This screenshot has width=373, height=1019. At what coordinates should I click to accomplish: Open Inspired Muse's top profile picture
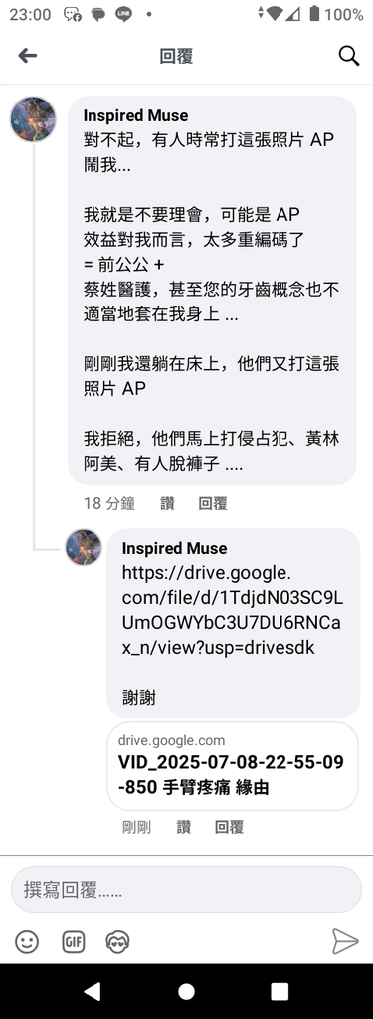pyautogui.click(x=33, y=119)
